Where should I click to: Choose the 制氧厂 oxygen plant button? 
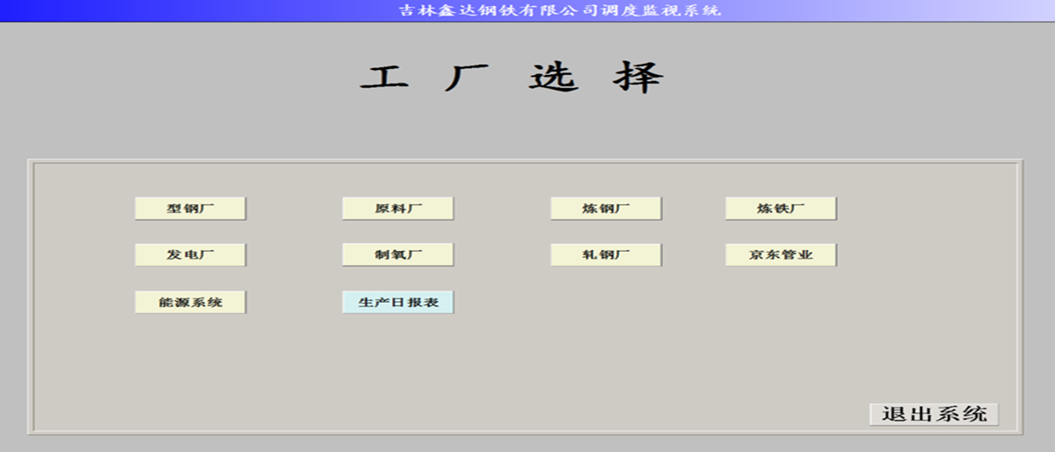pos(398,255)
